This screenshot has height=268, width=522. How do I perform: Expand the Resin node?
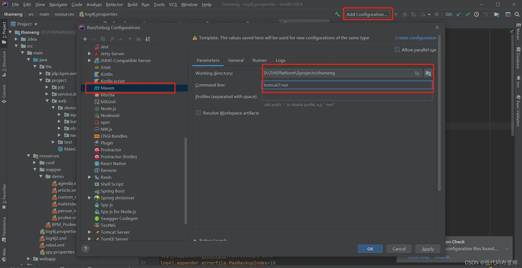point(89,177)
